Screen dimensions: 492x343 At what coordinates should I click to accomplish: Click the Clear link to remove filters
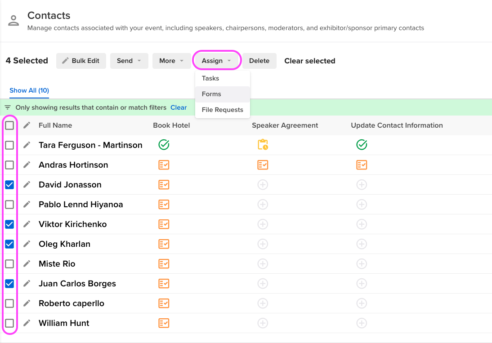(x=179, y=107)
